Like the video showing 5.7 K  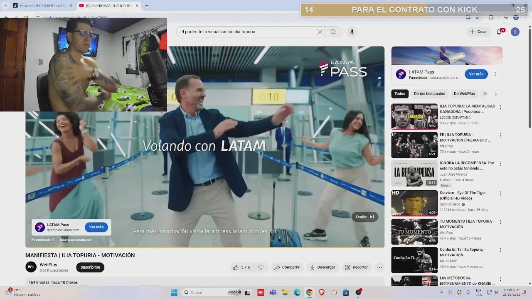tap(241, 267)
